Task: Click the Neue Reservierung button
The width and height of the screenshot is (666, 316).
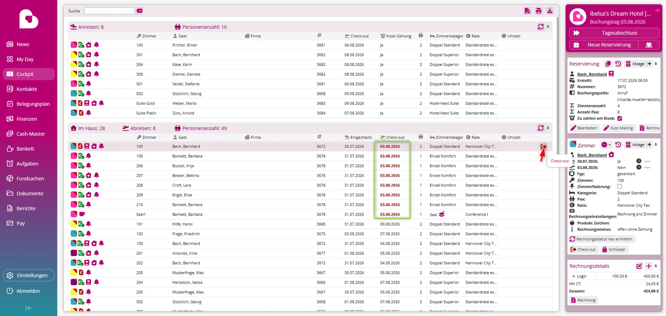Action: [x=604, y=45]
